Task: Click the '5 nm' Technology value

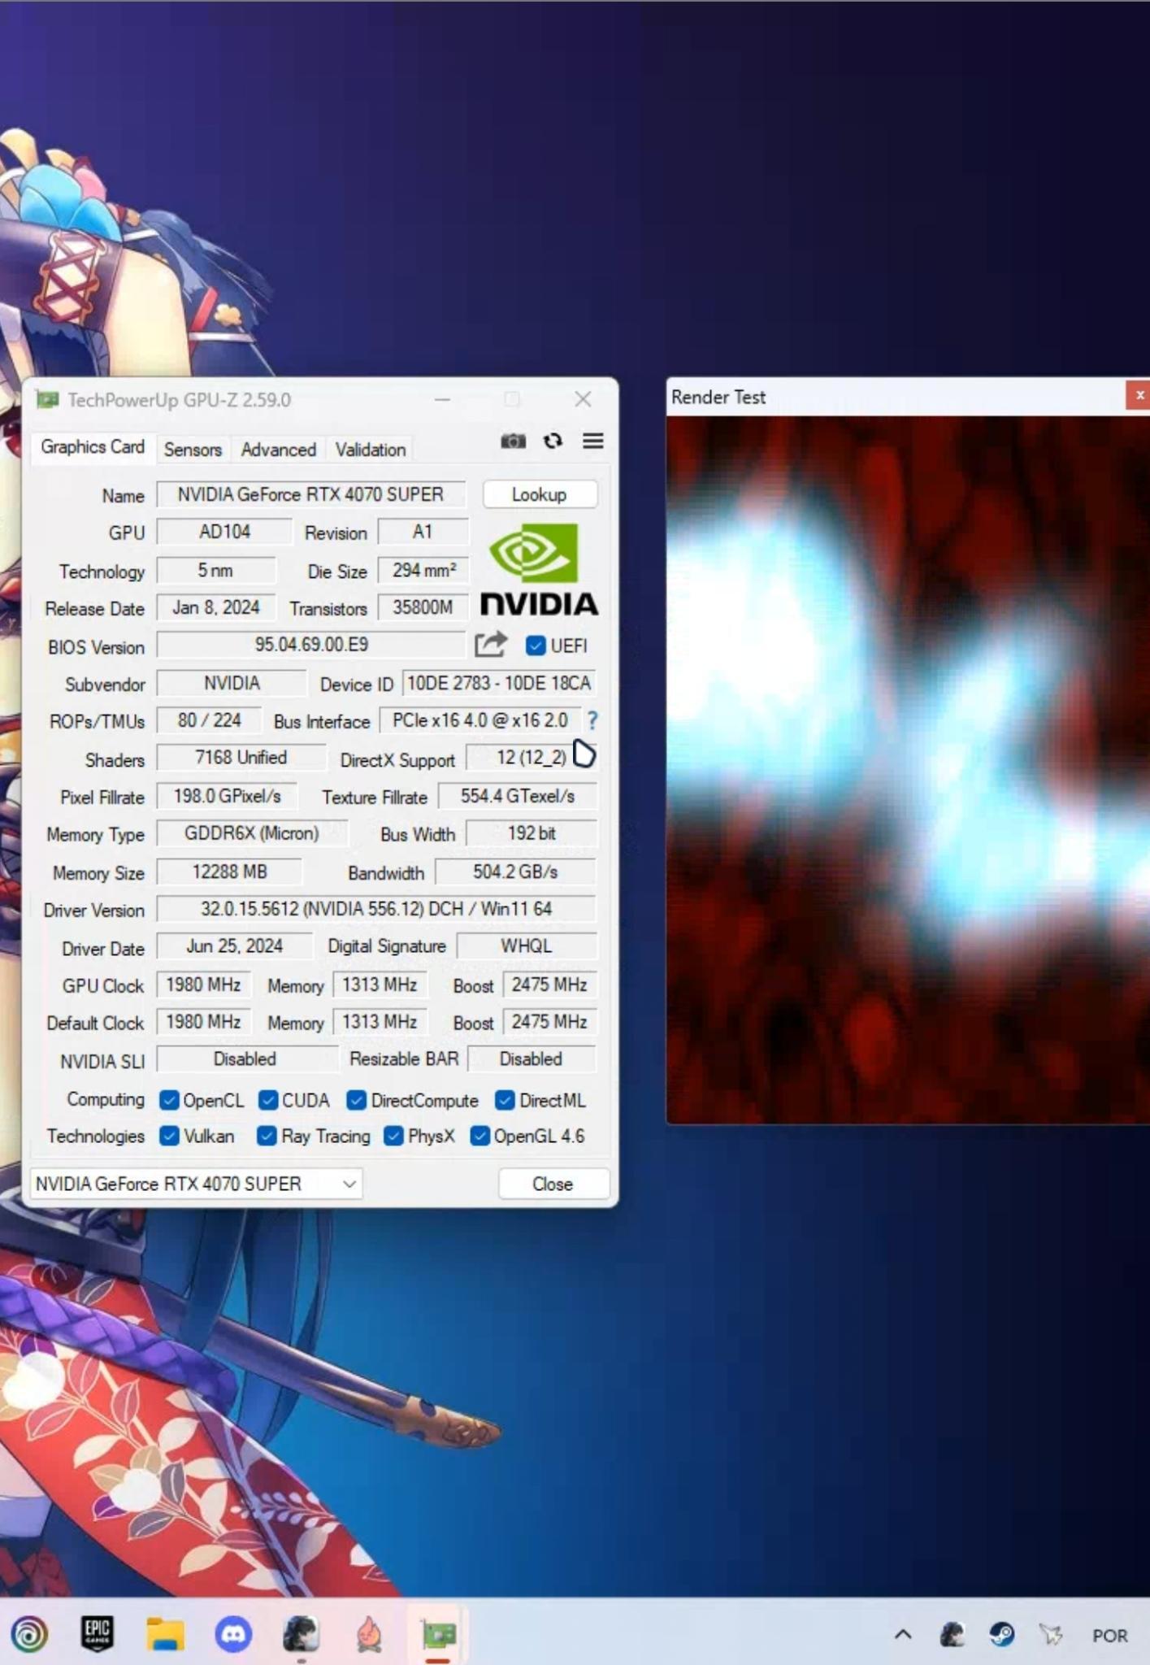Action: click(x=215, y=570)
